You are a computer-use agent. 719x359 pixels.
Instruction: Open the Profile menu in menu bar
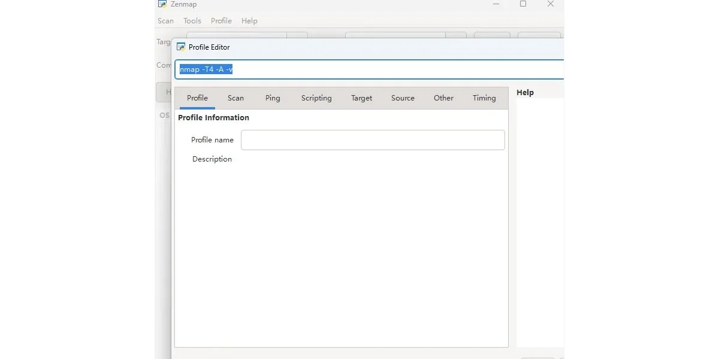click(221, 21)
